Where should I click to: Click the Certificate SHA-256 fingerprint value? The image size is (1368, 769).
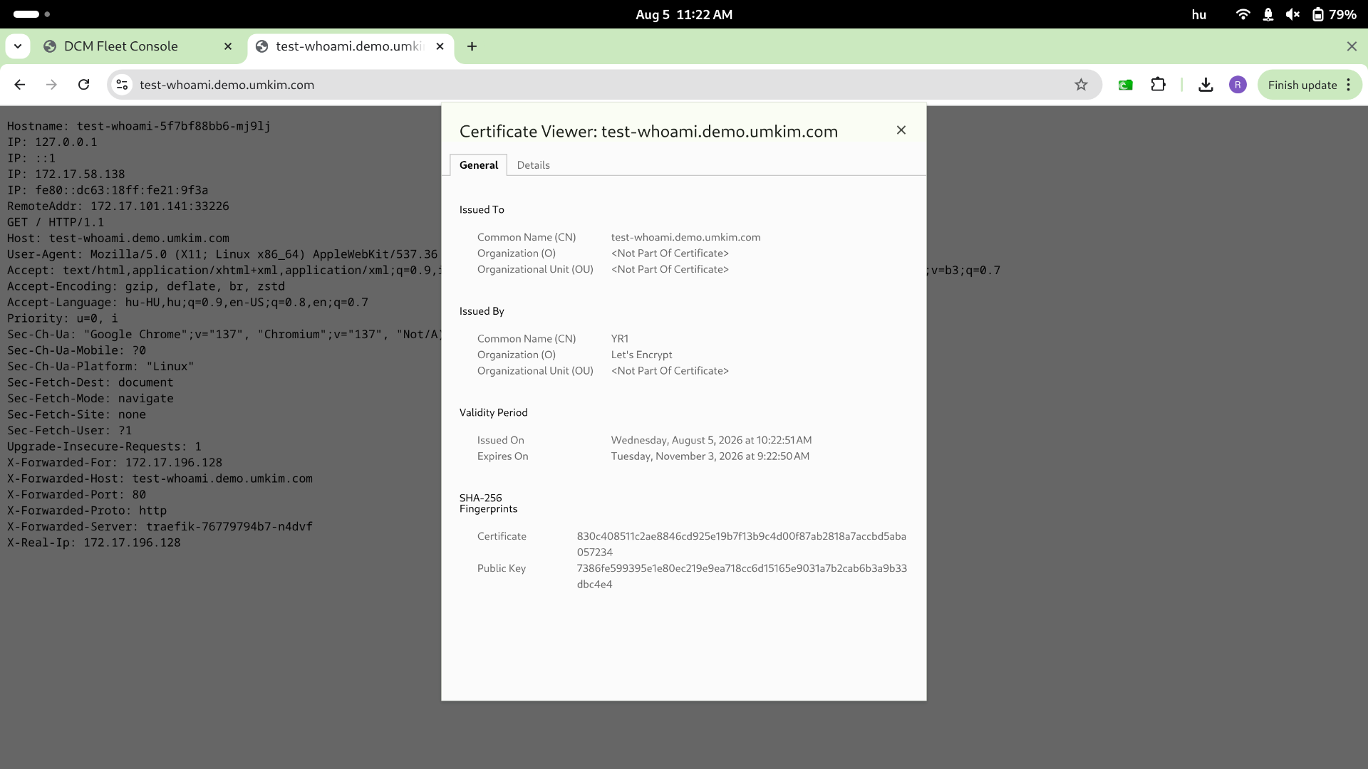click(741, 544)
